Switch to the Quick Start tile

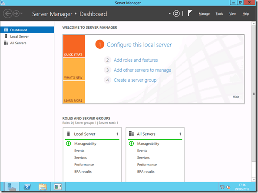(x=74, y=46)
